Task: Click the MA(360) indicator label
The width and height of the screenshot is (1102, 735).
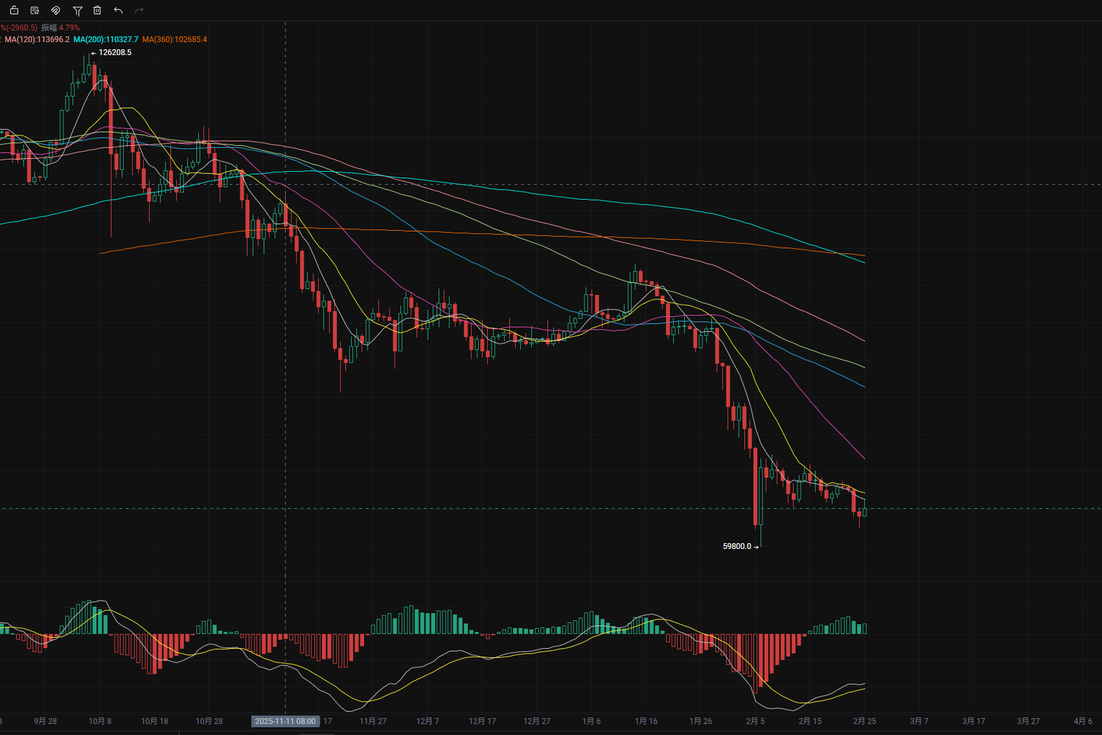Action: 175,40
